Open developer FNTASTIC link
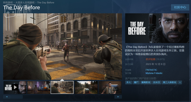This screenshot has width=191, height=102. 151,70
